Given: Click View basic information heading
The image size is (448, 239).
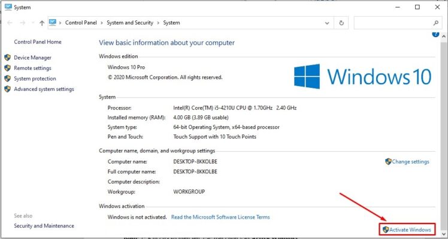Looking at the screenshot, I should point(167,43).
